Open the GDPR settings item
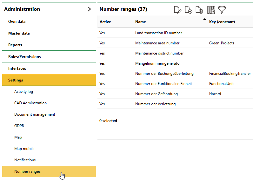Viewport: 253px width, 181px height. tap(19, 126)
